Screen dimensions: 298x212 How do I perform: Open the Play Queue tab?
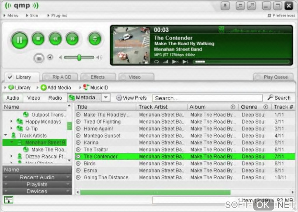tap(273, 77)
